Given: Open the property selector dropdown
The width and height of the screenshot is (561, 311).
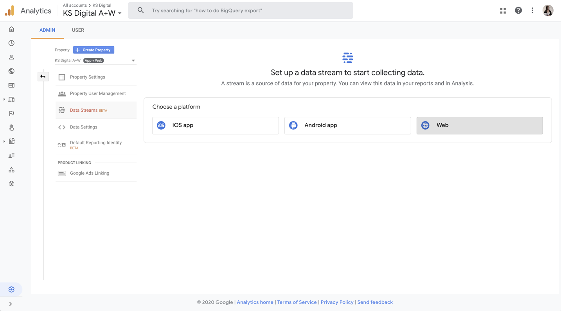Looking at the screenshot, I should click(95, 61).
